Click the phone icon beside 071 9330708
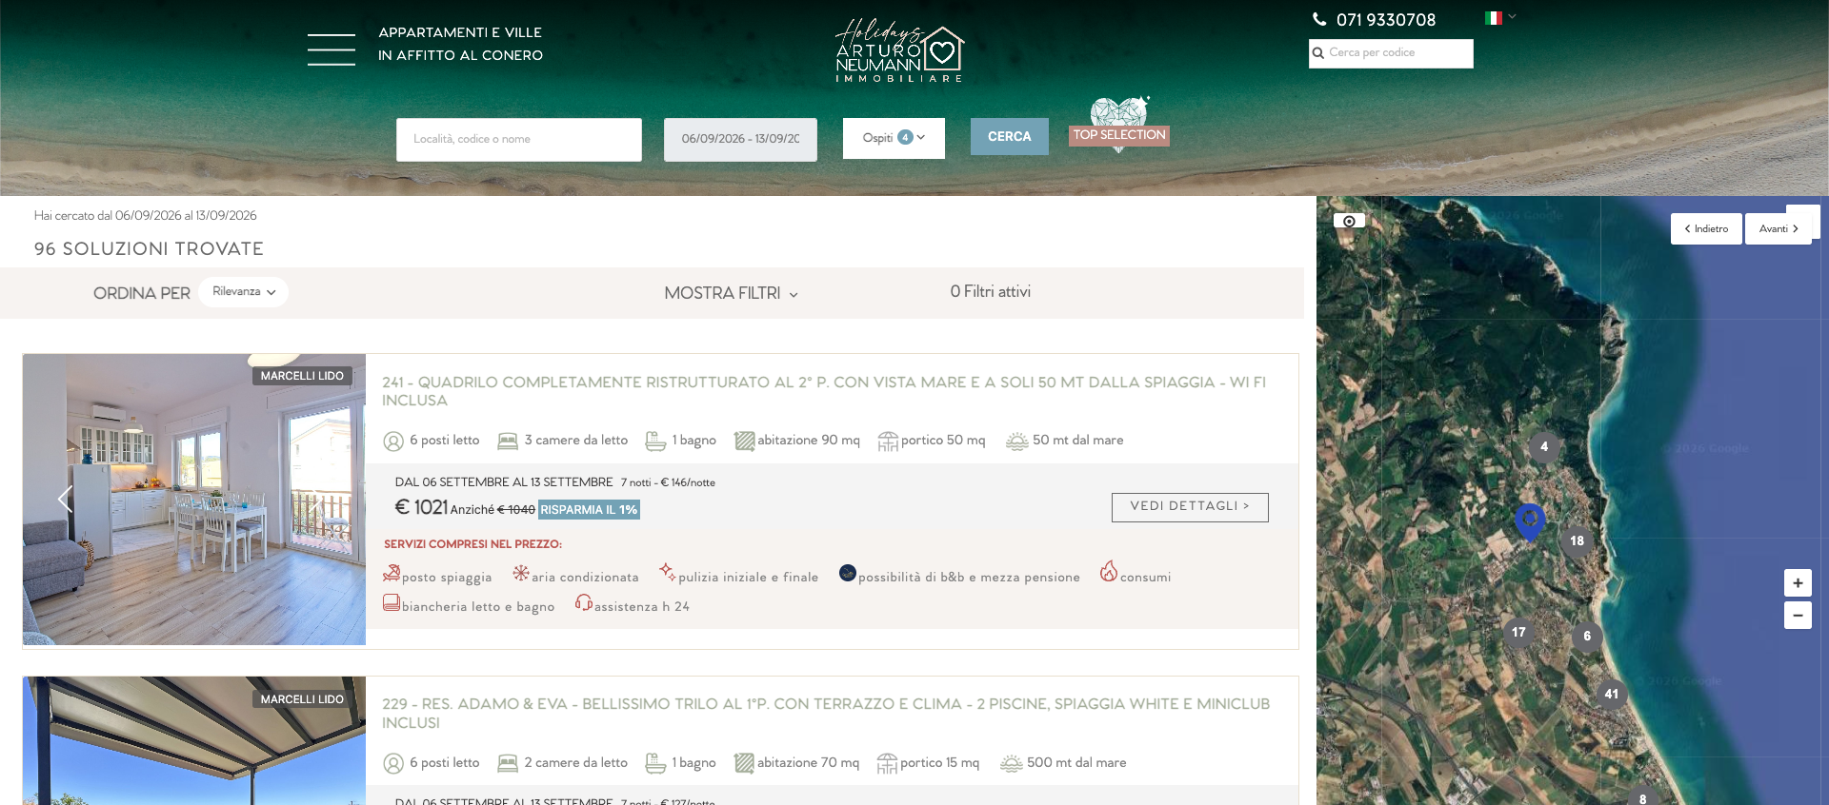This screenshot has height=805, width=1829. click(x=1319, y=19)
